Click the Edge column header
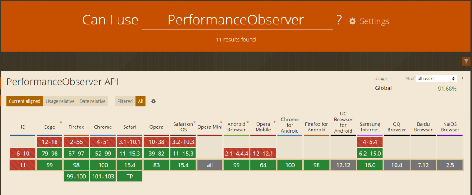This screenshot has width=472, height=195. click(x=50, y=127)
